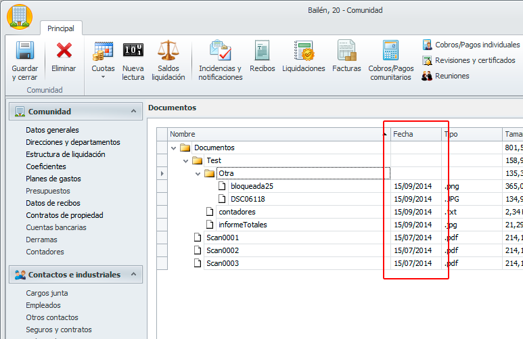
Task: Collapse the Comunidad sidebar section
Action: pyautogui.click(x=133, y=112)
